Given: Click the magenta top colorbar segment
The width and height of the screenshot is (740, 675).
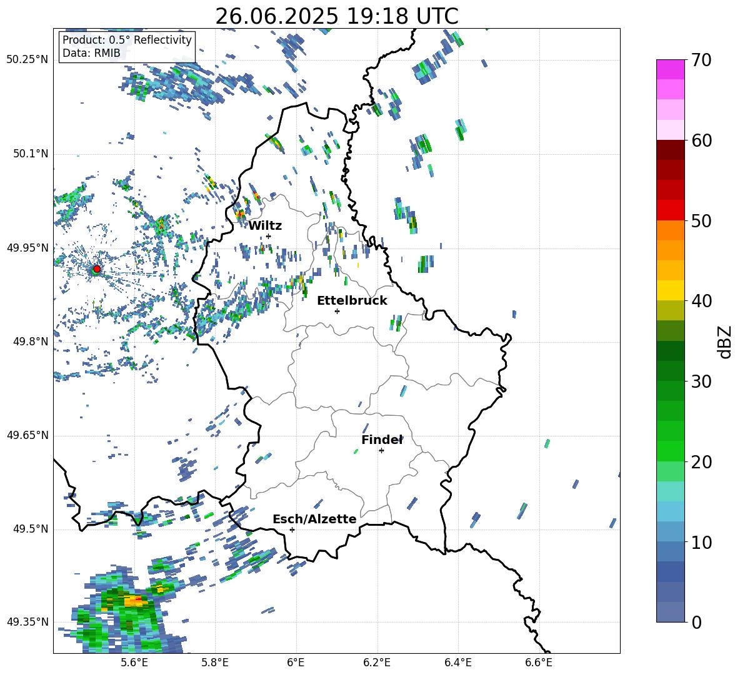Looking at the screenshot, I should pos(671,69).
